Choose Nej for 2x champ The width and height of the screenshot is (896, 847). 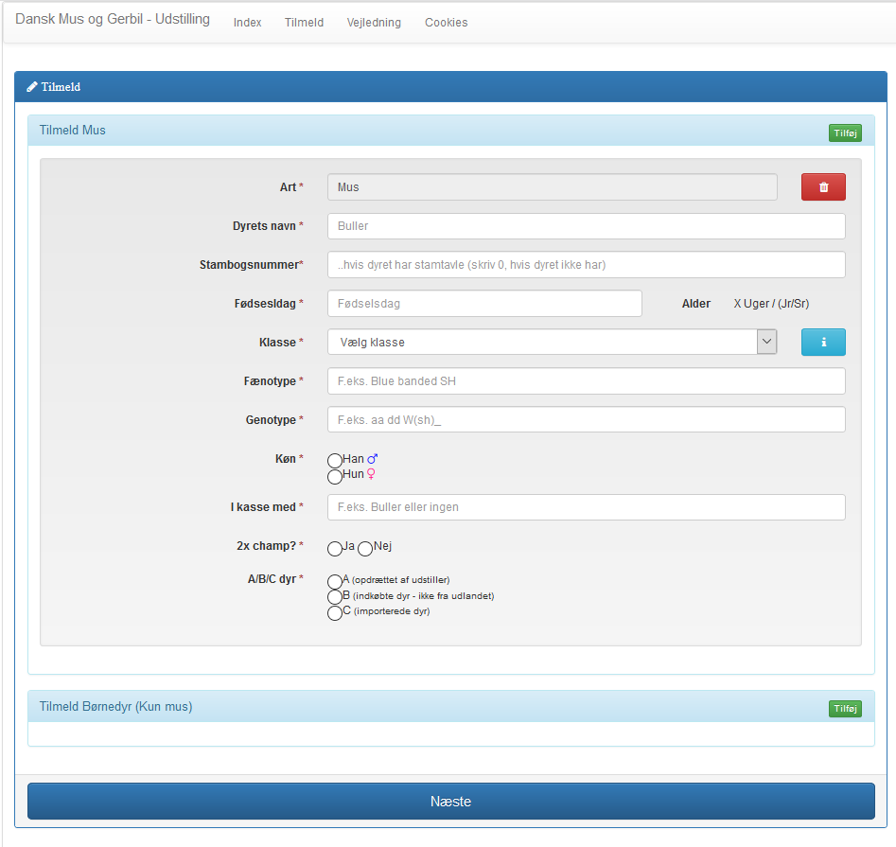(x=365, y=548)
